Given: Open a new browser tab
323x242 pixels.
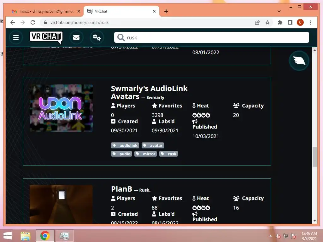Looking at the screenshot, I should 166,11.
